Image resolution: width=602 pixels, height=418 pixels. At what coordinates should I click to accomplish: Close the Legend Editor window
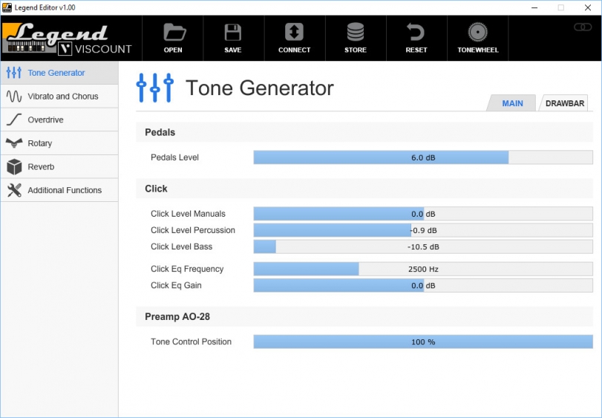tap(587, 7)
